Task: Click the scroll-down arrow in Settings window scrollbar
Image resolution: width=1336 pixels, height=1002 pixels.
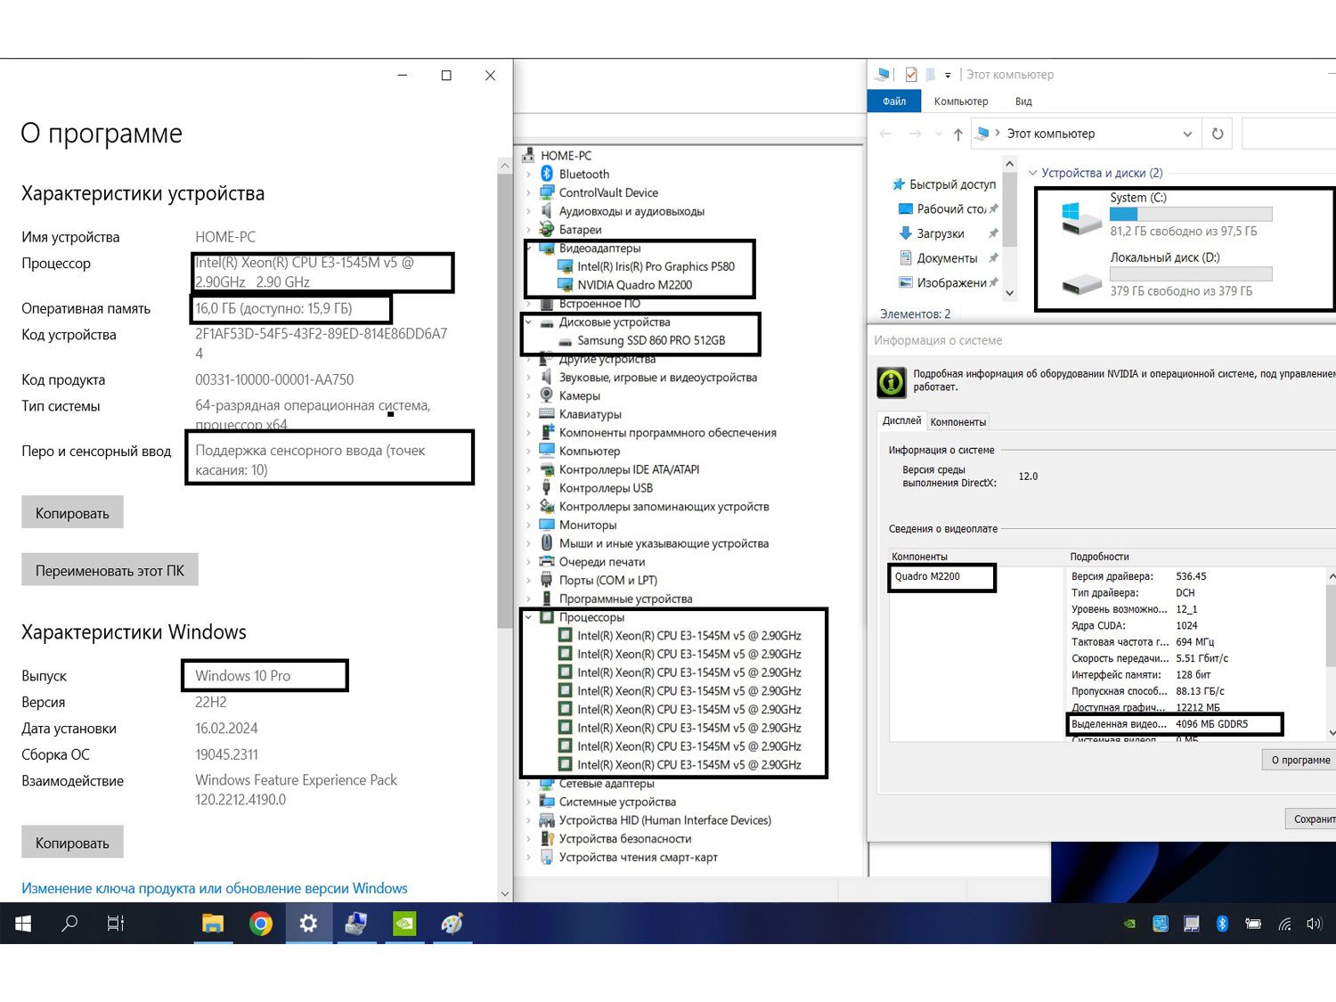Action: coord(505,893)
